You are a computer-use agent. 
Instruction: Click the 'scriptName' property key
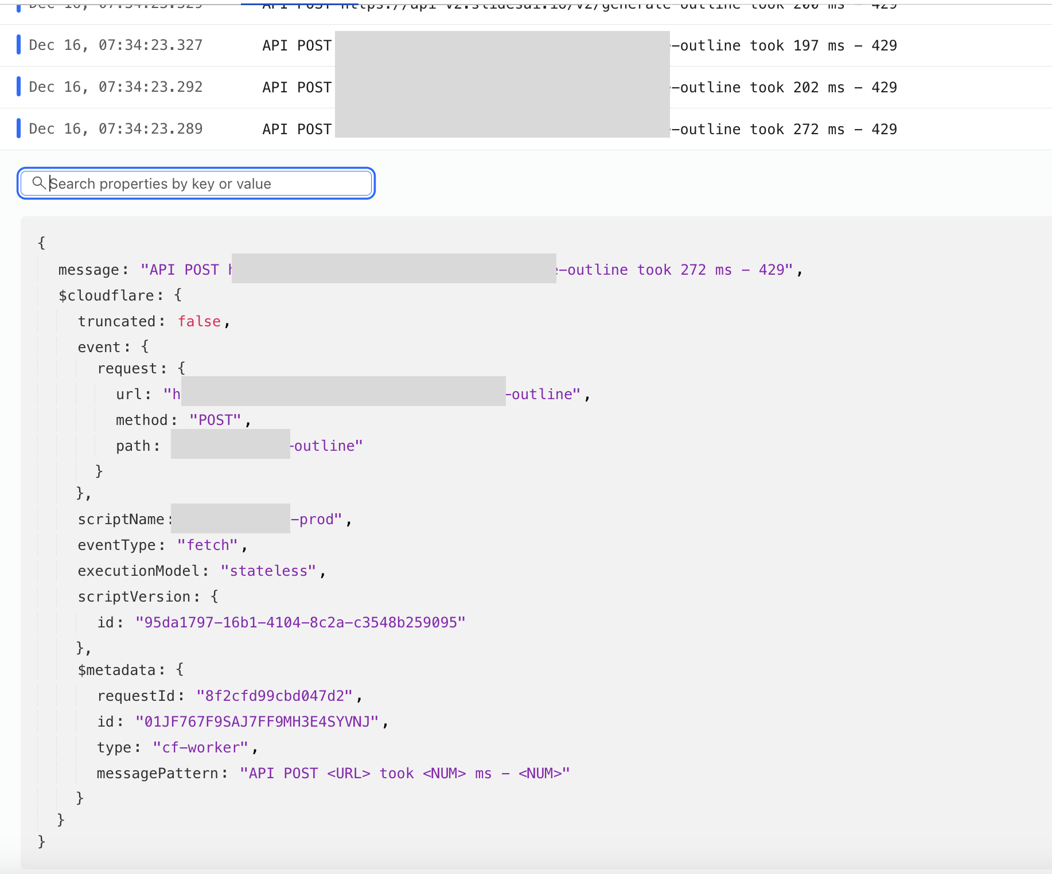click(x=121, y=519)
